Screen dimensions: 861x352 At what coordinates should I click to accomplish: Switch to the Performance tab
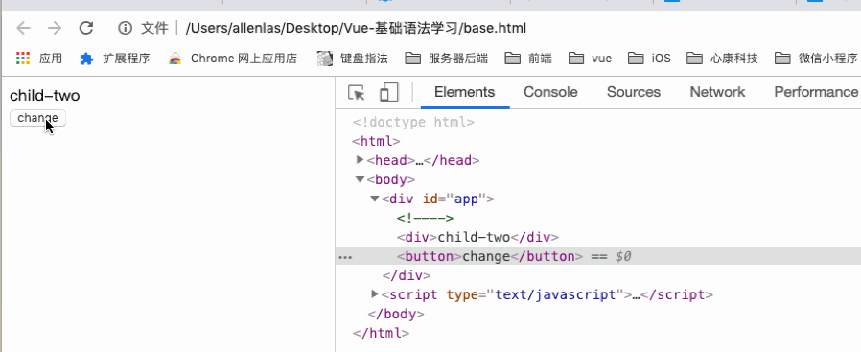pos(815,92)
